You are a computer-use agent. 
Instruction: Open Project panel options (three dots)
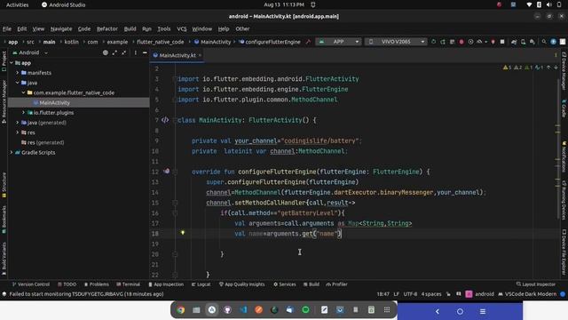pos(136,52)
